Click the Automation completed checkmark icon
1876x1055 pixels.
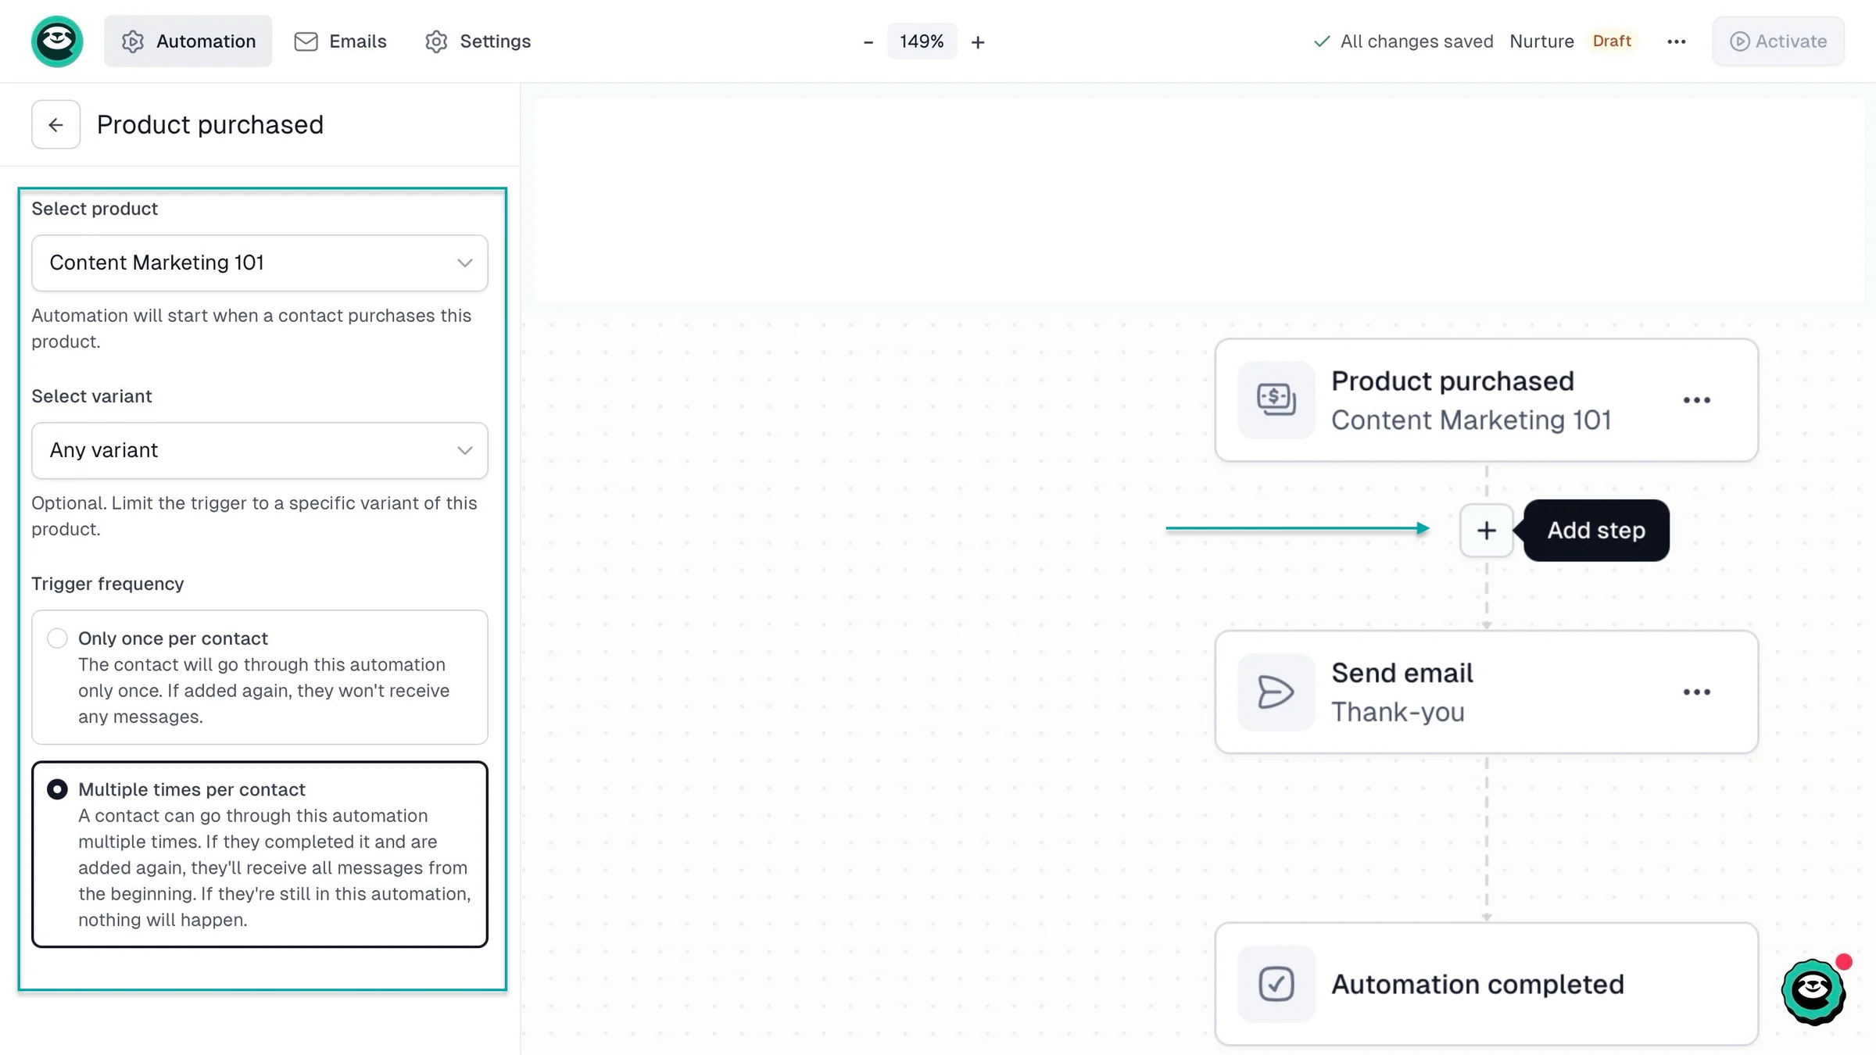coord(1276,984)
